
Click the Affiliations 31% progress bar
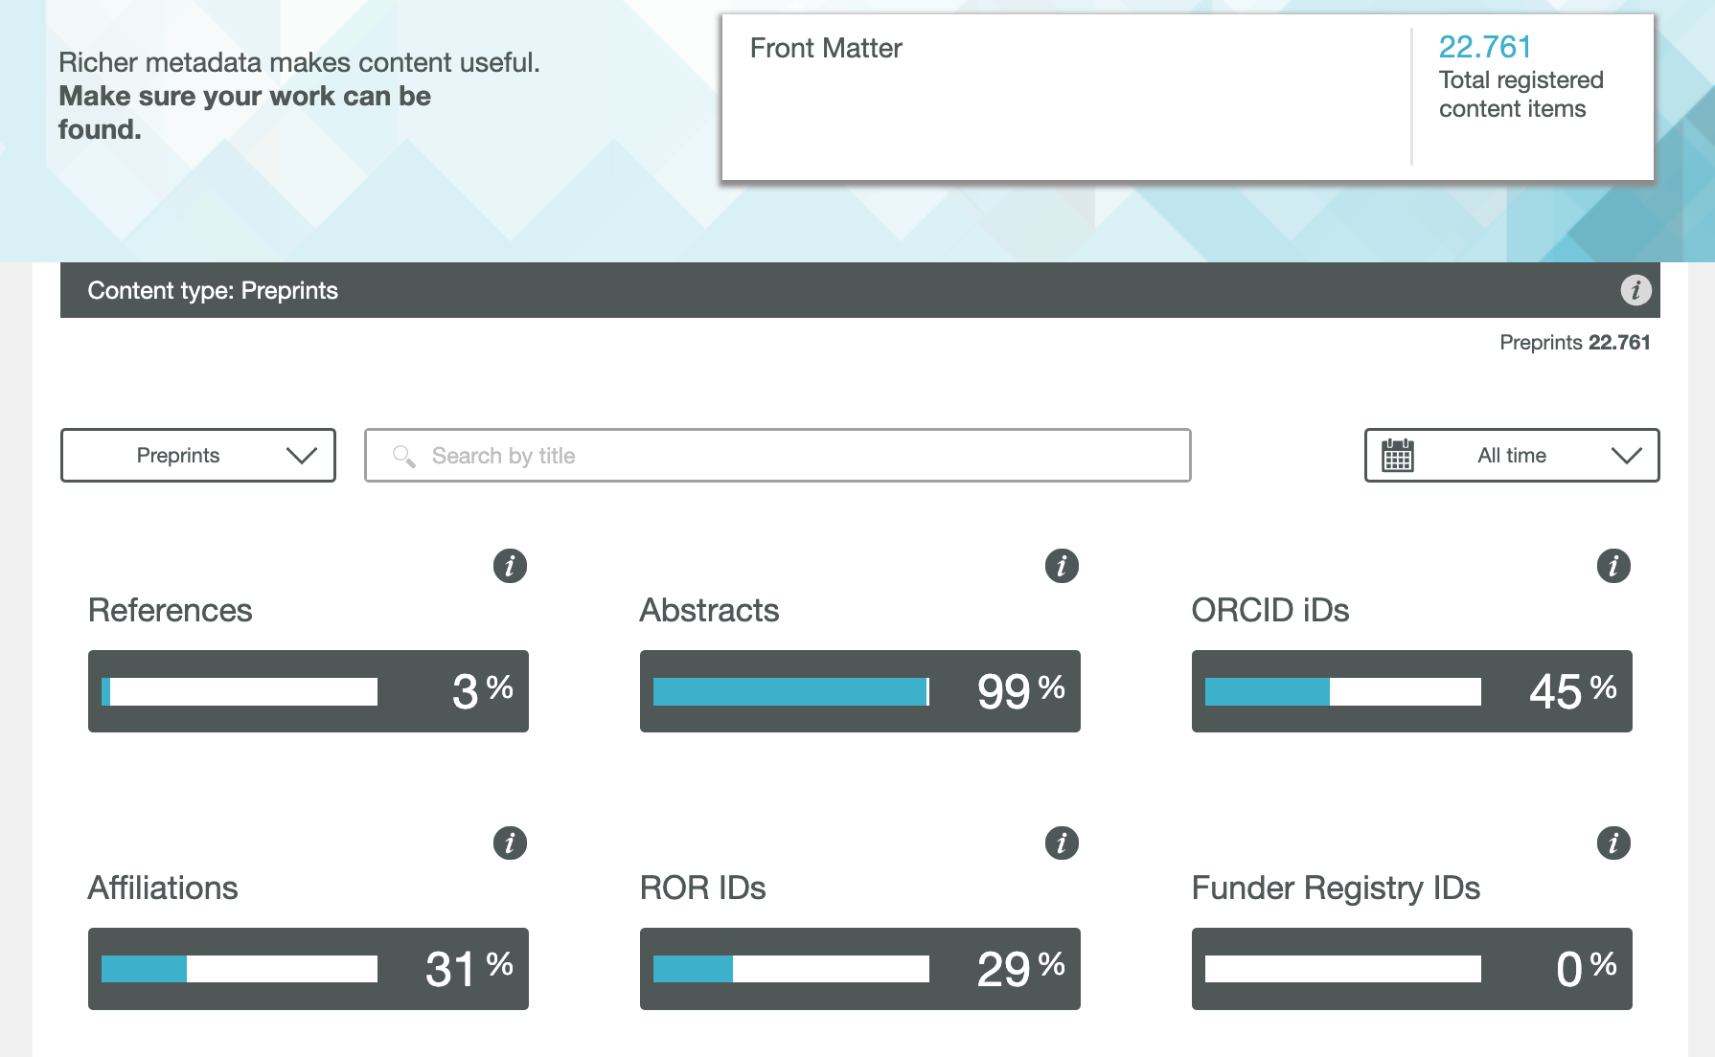(240, 969)
